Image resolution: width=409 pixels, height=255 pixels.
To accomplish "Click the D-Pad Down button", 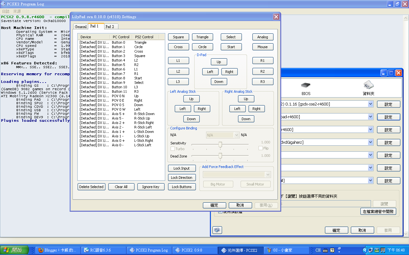I will coord(219,82).
